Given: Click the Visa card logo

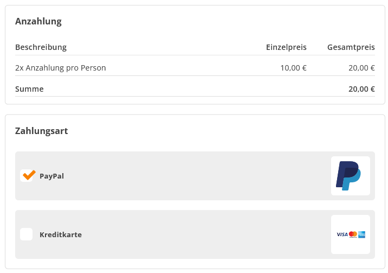Looking at the screenshot, I should click(x=342, y=234).
